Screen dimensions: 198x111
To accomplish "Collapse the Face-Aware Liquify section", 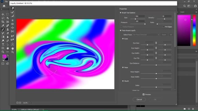I will [121, 31].
